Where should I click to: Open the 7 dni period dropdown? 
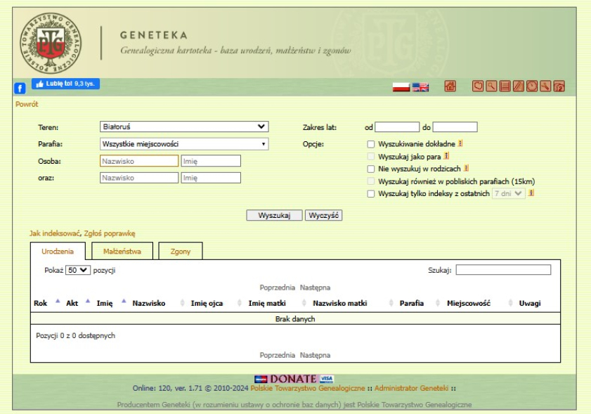(x=509, y=194)
